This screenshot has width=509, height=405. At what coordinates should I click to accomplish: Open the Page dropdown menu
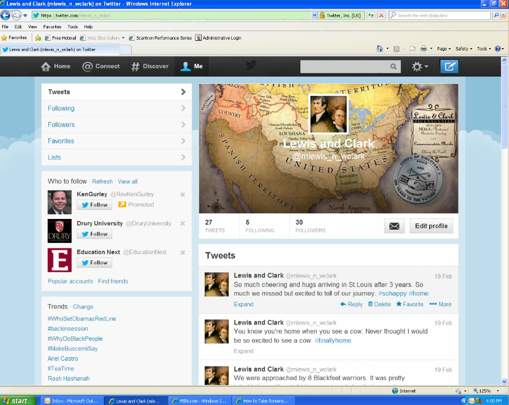[x=444, y=49]
